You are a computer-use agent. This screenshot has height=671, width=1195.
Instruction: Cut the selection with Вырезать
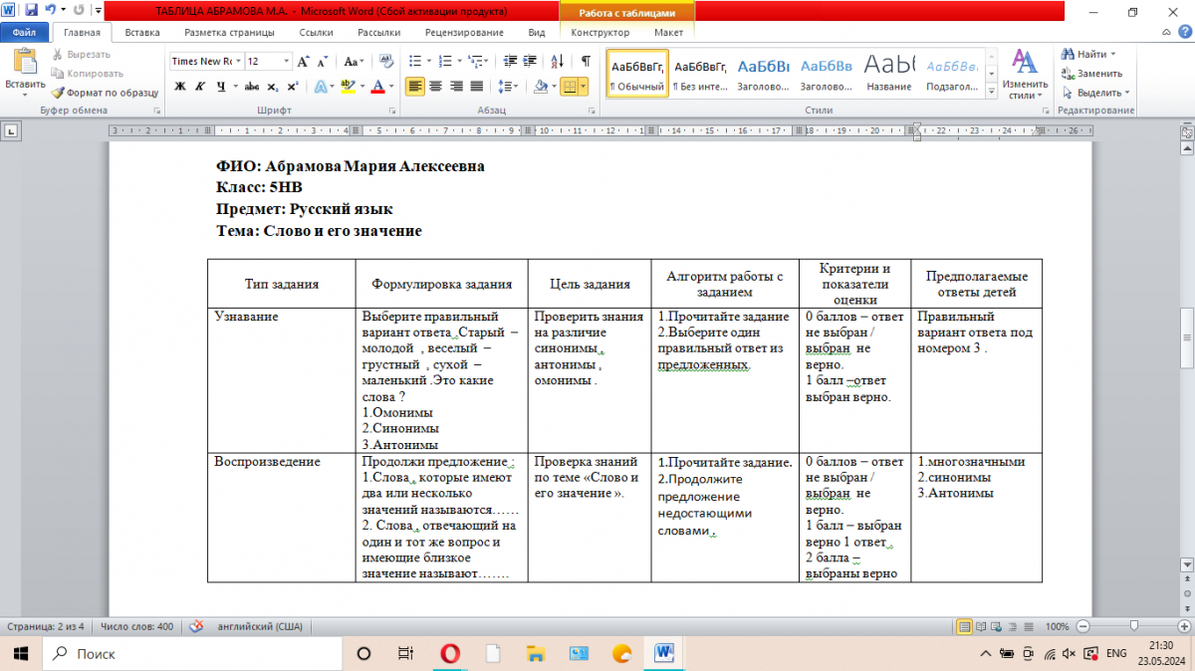click(x=82, y=55)
